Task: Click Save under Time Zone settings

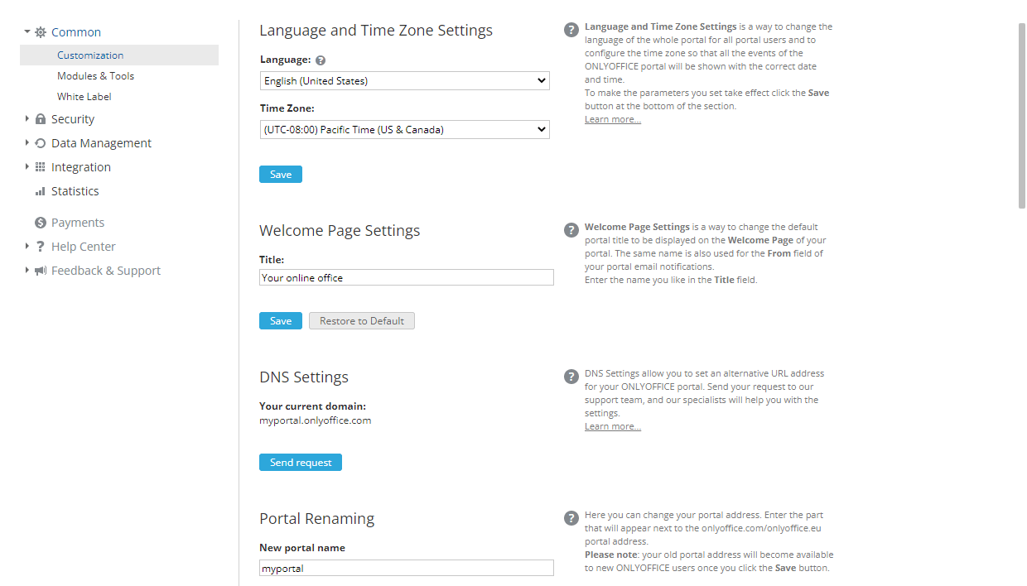Action: pyautogui.click(x=280, y=174)
